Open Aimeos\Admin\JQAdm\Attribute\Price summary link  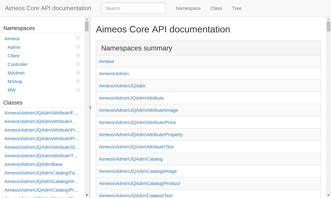coord(137,122)
